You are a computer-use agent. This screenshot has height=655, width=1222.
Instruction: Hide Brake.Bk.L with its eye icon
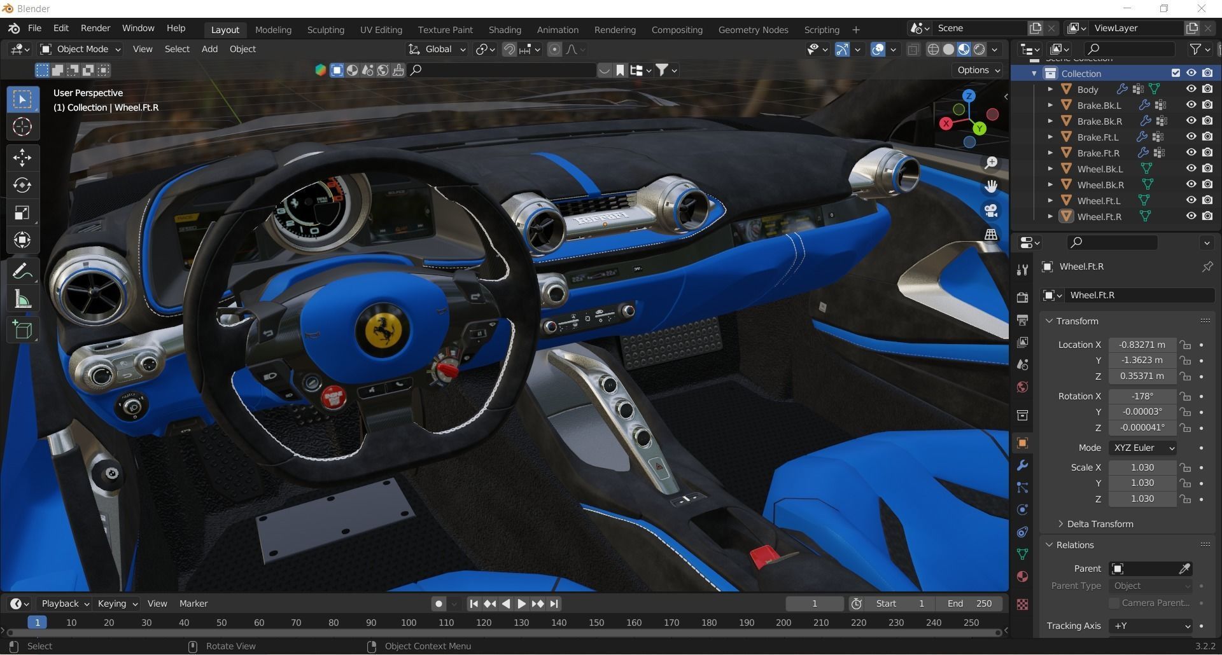coord(1191,105)
